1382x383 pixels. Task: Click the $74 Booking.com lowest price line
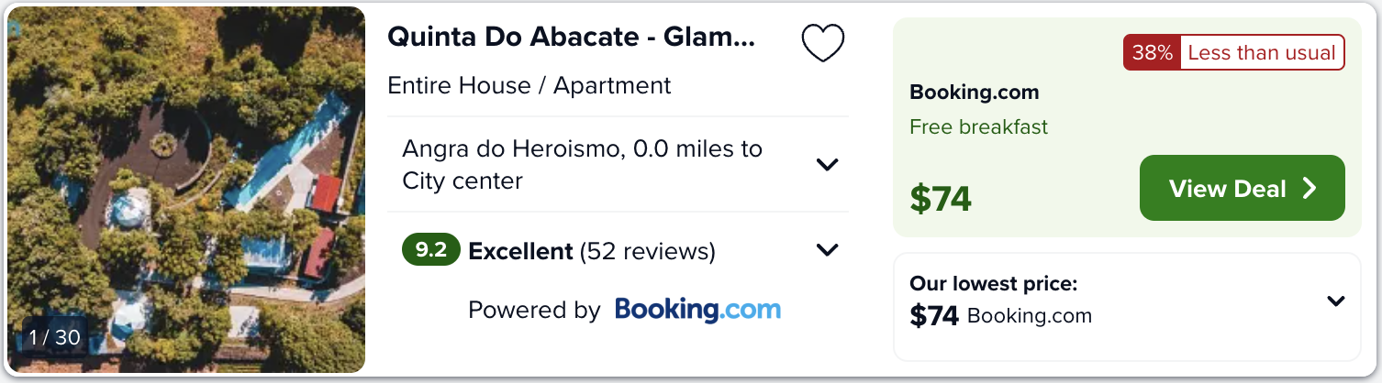(x=1001, y=316)
